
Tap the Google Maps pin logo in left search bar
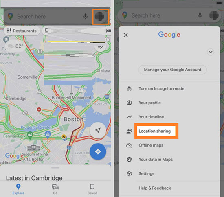tap(10, 16)
